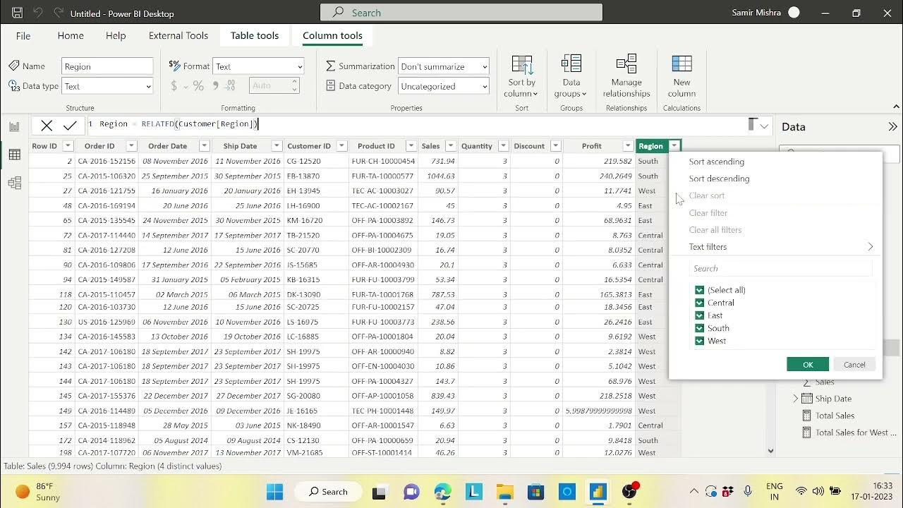Collapse the ribbon with the arrow
This screenshot has height=508, width=903.
896,107
